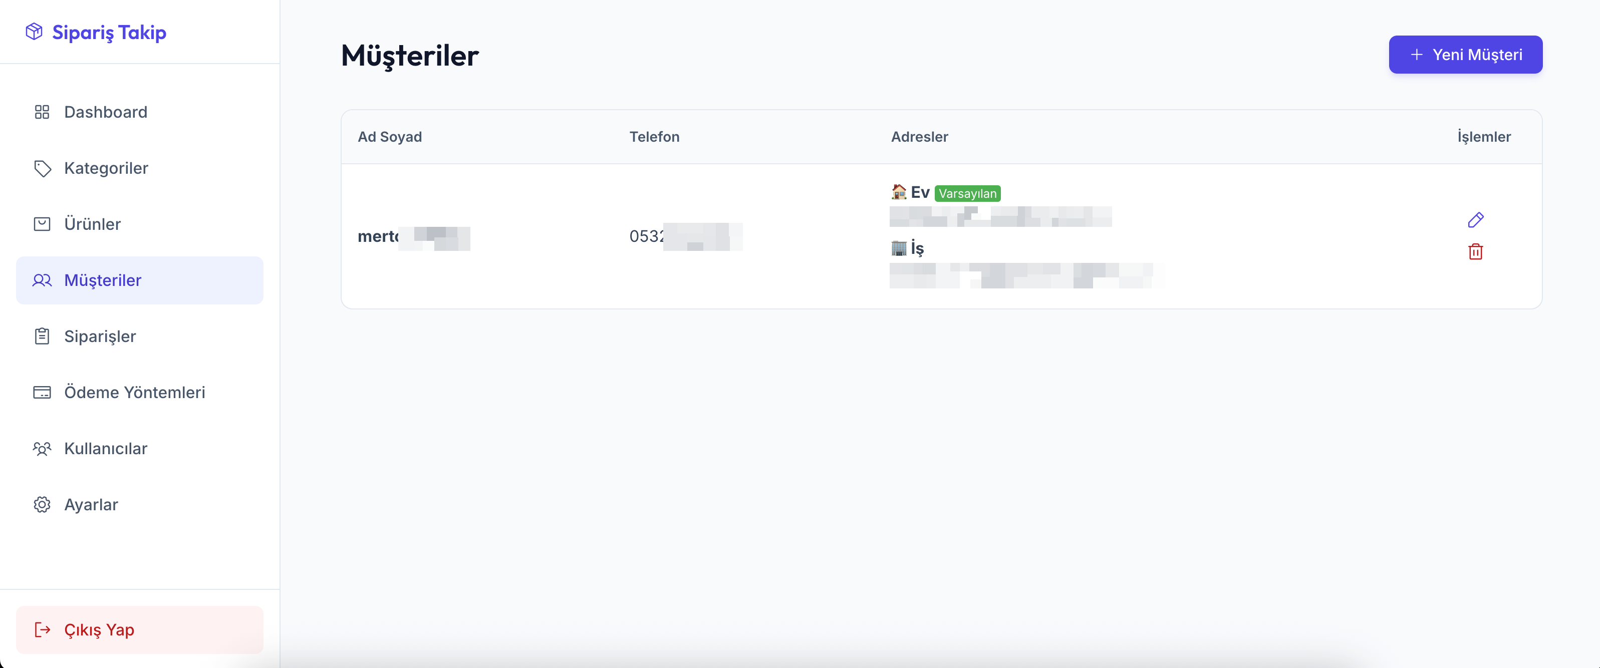The width and height of the screenshot is (1600, 668).
Task: Click the Kategoriler tag icon
Action: tap(42, 168)
